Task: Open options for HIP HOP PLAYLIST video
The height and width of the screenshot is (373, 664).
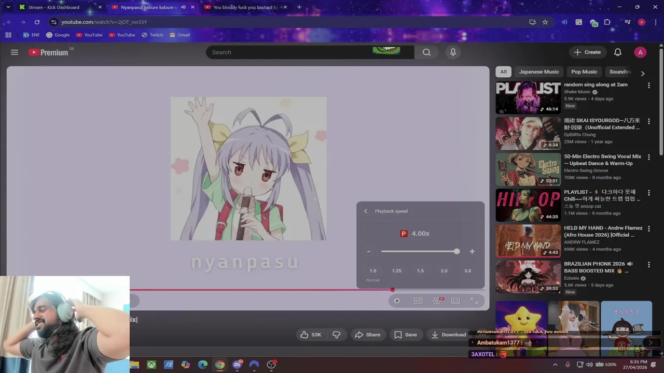Action: pyautogui.click(x=648, y=192)
